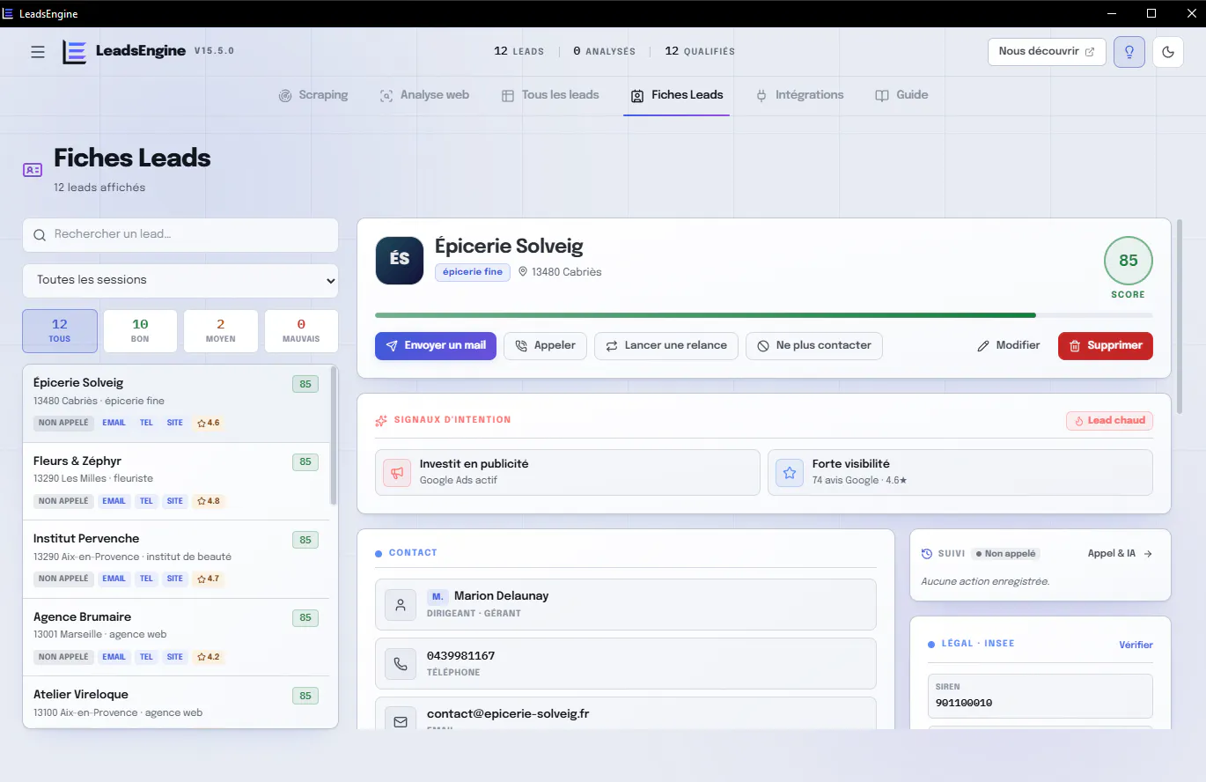Select the Fiches Leads tab
The image size is (1206, 782).
tap(677, 95)
